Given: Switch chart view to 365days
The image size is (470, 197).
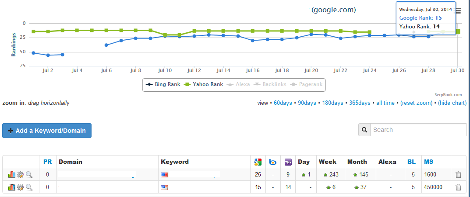Looking at the screenshot, I should coord(360,103).
